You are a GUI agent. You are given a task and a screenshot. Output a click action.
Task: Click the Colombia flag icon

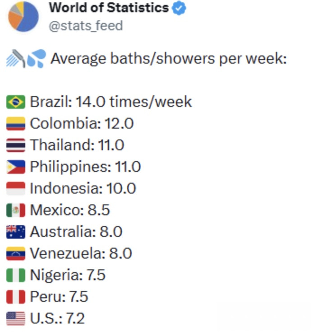point(16,124)
